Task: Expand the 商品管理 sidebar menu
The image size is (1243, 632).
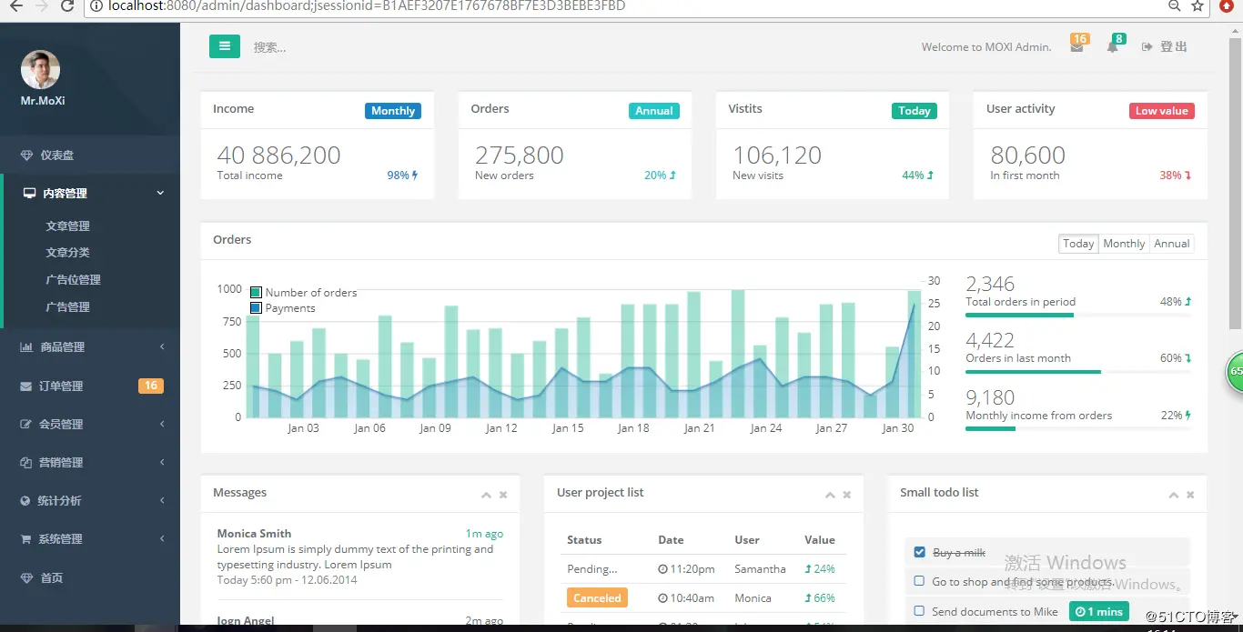Action: tap(91, 346)
